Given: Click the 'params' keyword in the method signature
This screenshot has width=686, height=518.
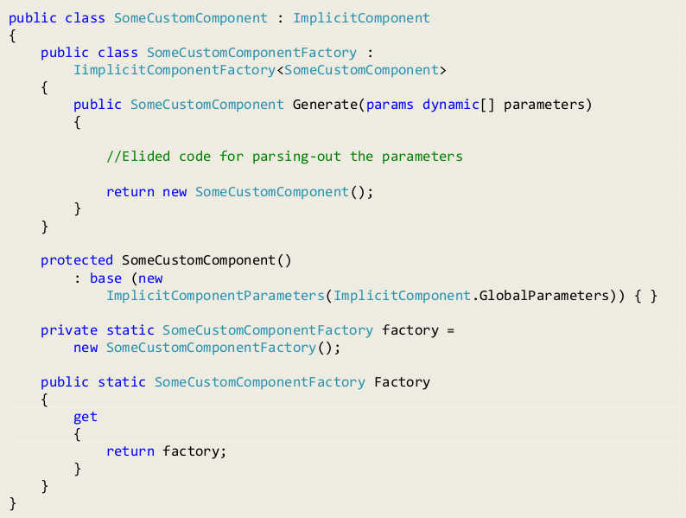Looking at the screenshot, I should (390, 105).
